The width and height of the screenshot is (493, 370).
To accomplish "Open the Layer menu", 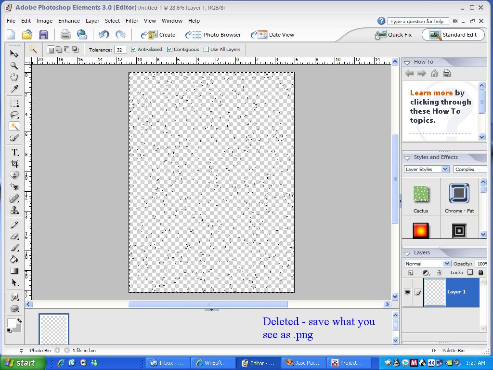I will (92, 21).
